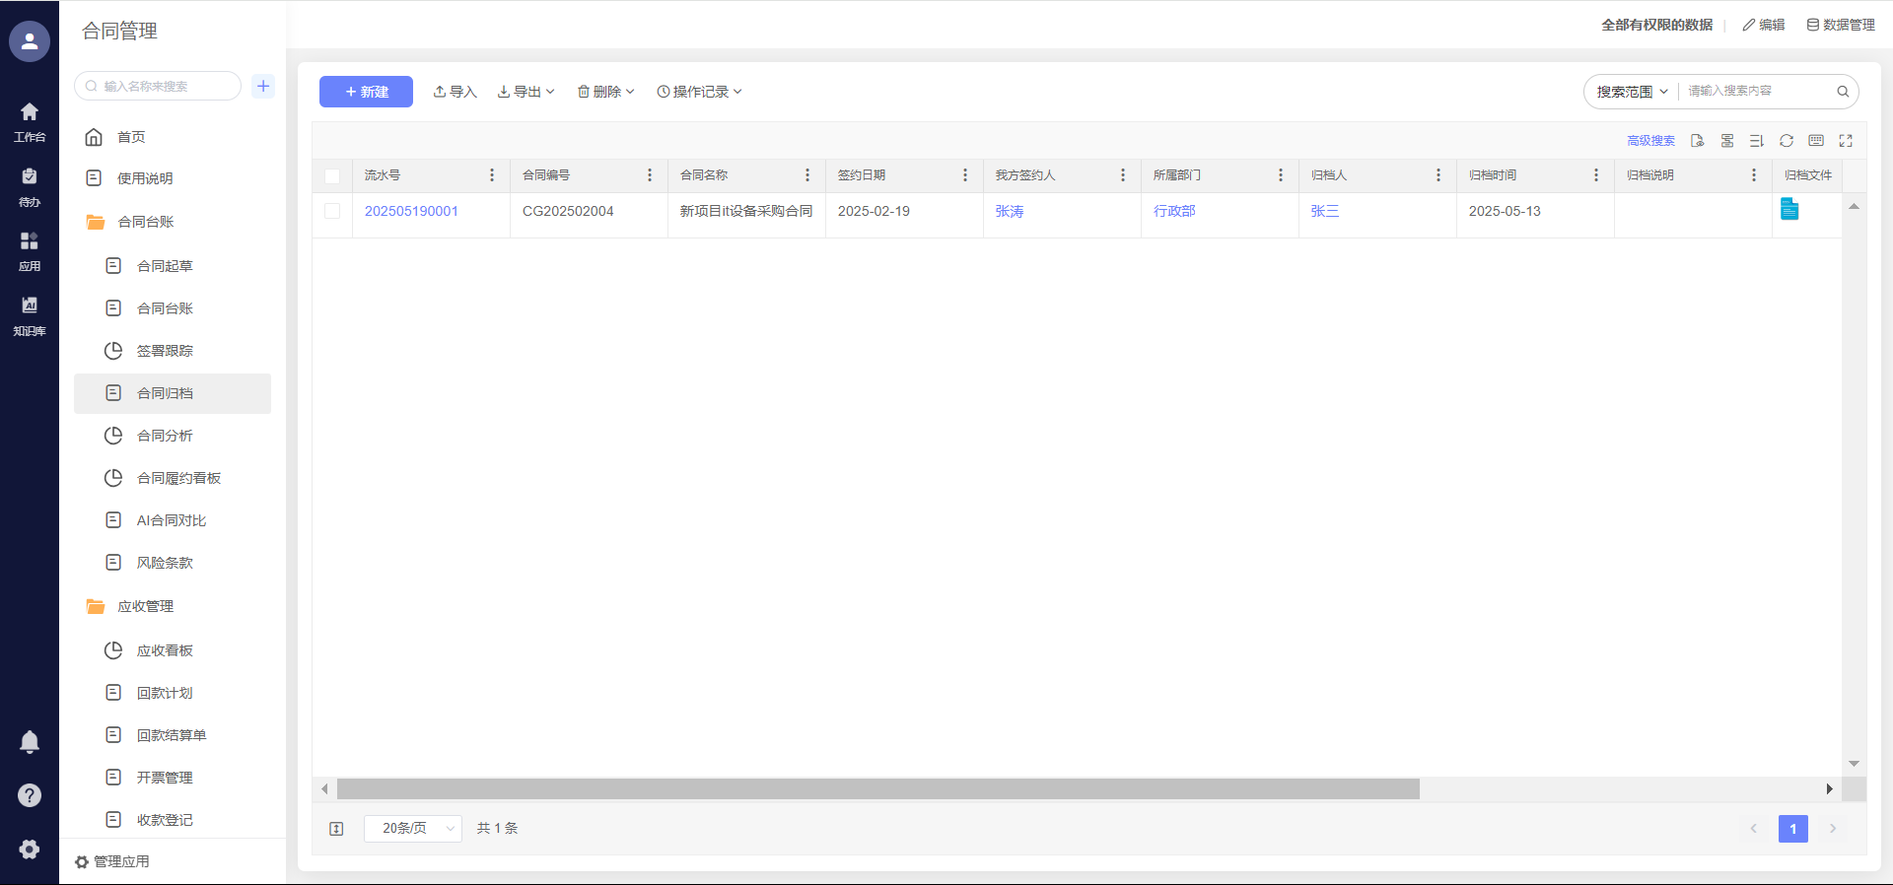This screenshot has height=885, width=1893.
Task: Toggle the select-all checkbox in table header
Action: click(x=332, y=176)
